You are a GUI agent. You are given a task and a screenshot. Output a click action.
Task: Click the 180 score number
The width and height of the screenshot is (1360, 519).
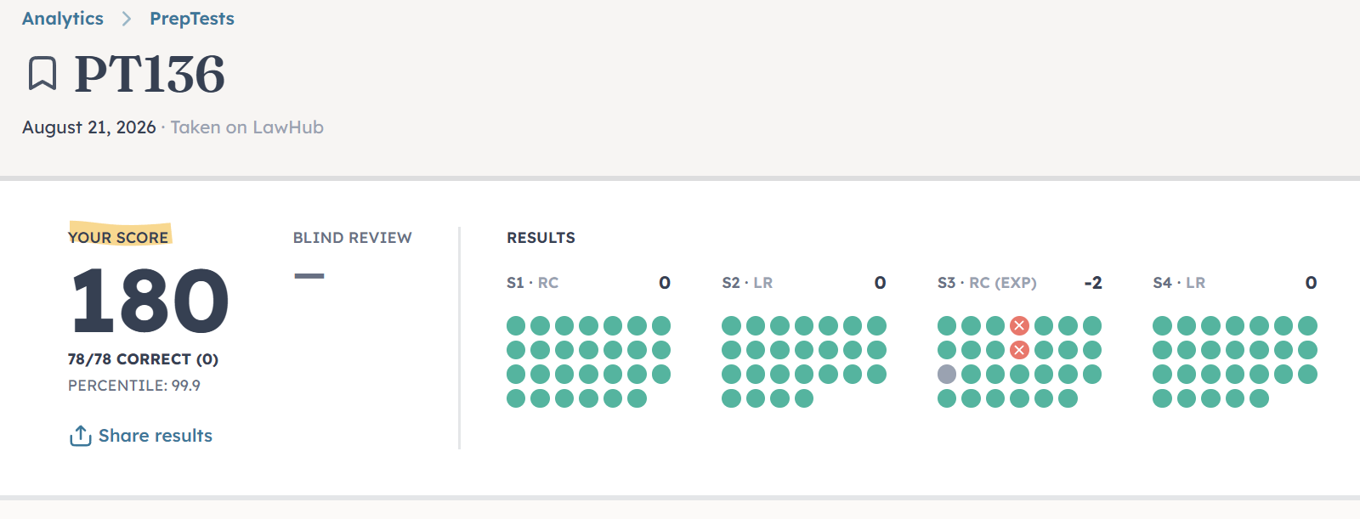[x=150, y=301]
